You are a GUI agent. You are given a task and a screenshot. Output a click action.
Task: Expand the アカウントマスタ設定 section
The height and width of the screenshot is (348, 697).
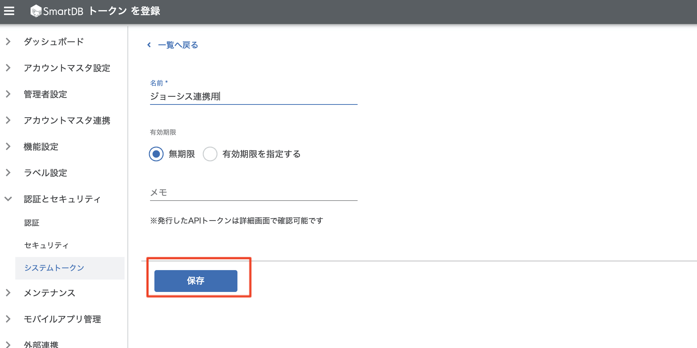[67, 68]
